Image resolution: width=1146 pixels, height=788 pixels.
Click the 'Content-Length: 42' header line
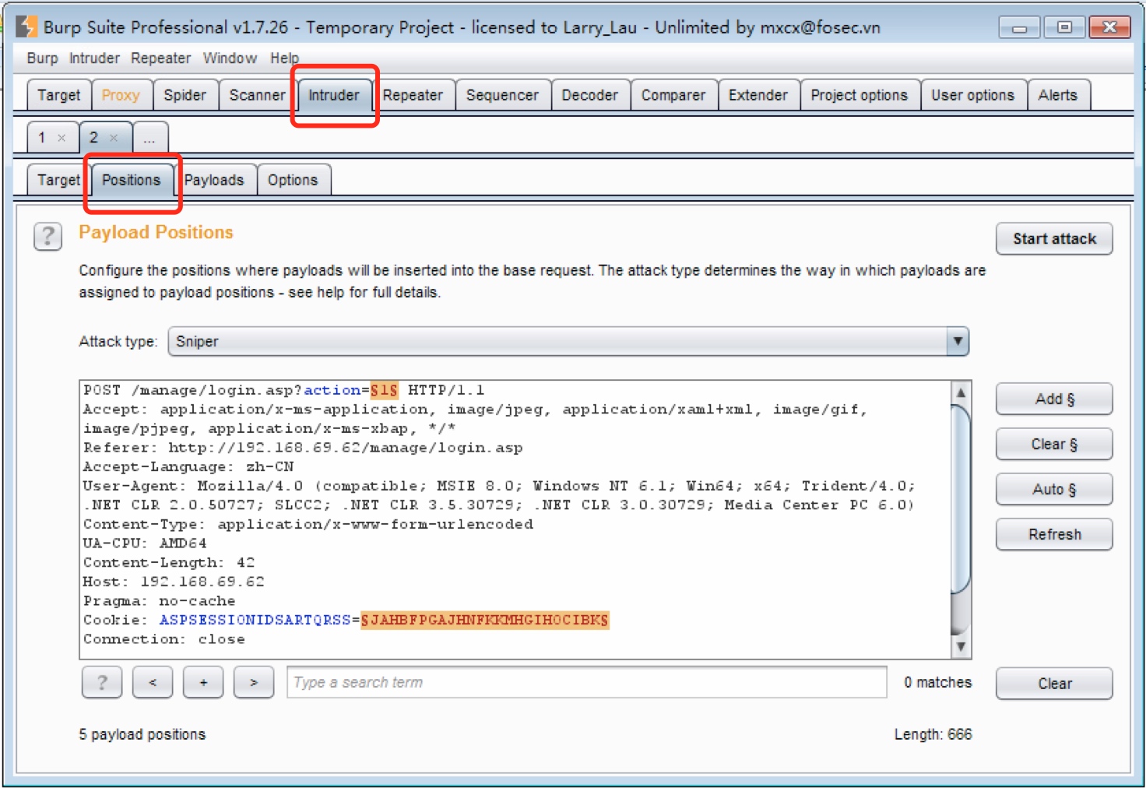click(169, 563)
